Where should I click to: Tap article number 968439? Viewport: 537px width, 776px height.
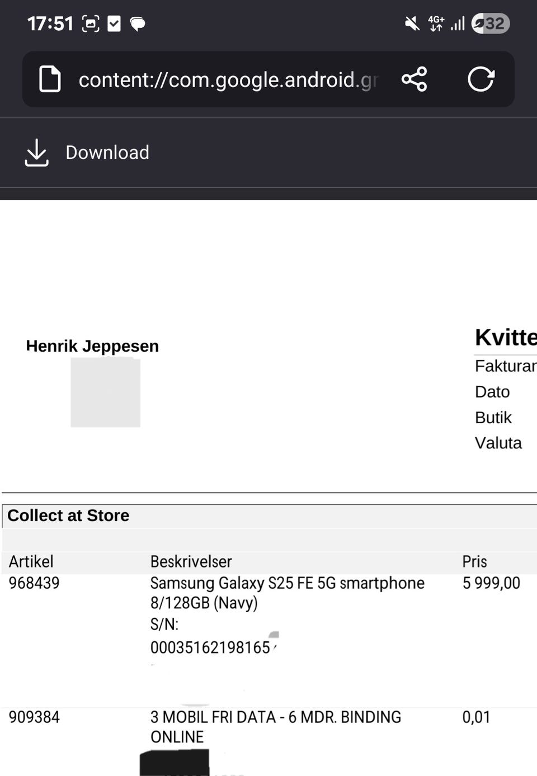click(34, 583)
